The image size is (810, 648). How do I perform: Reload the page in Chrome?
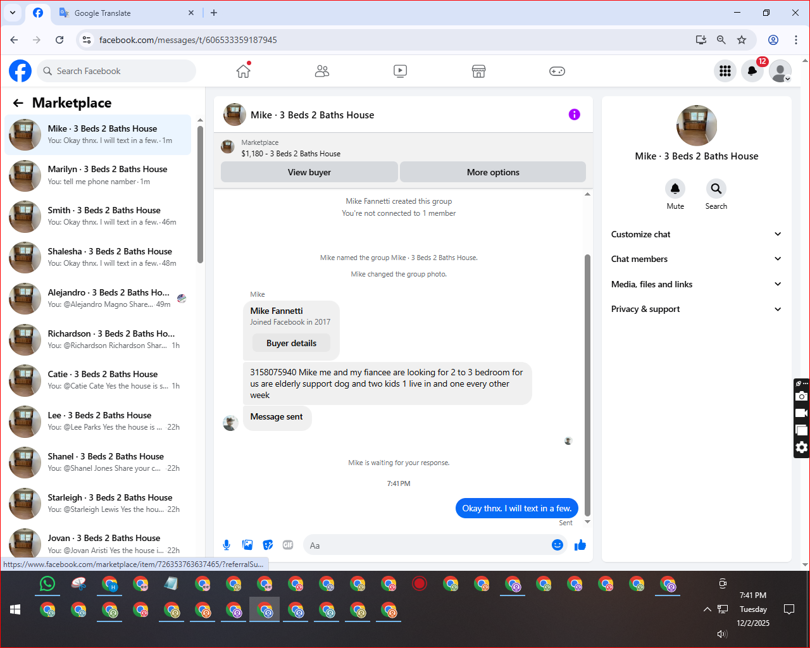pyautogui.click(x=59, y=40)
